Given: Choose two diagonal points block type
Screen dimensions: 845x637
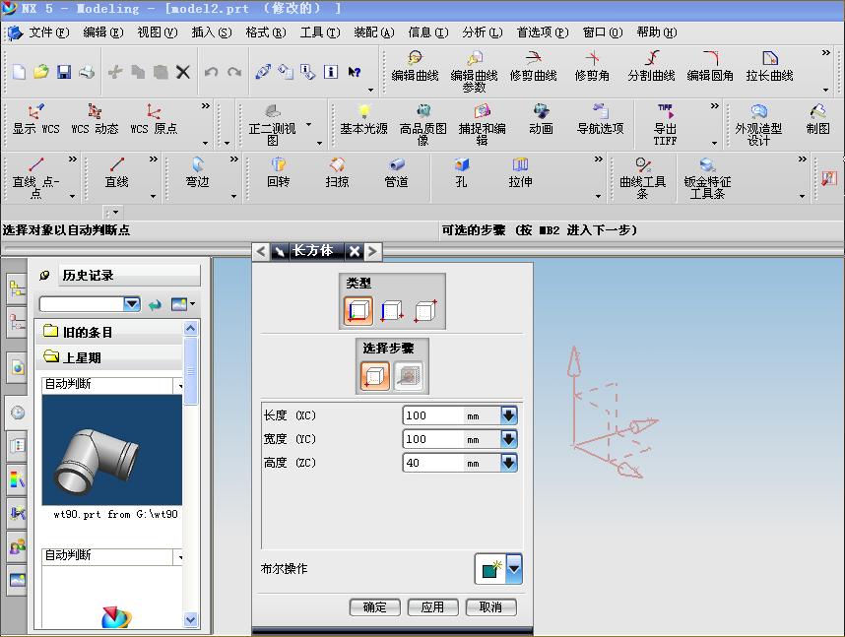Looking at the screenshot, I should (425, 311).
